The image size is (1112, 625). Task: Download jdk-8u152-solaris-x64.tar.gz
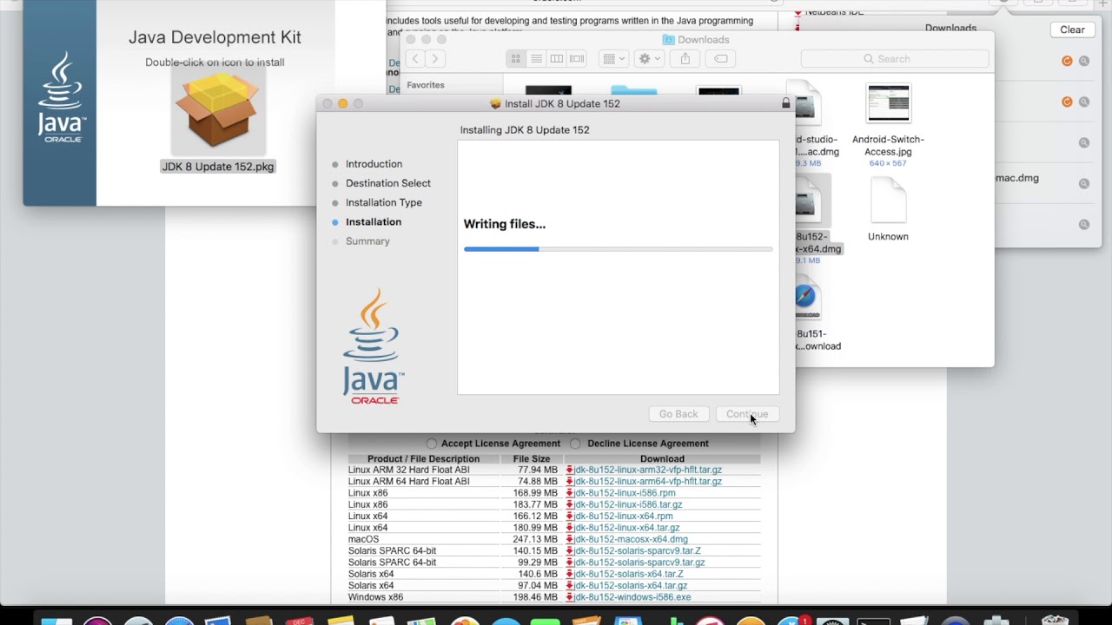coord(631,586)
